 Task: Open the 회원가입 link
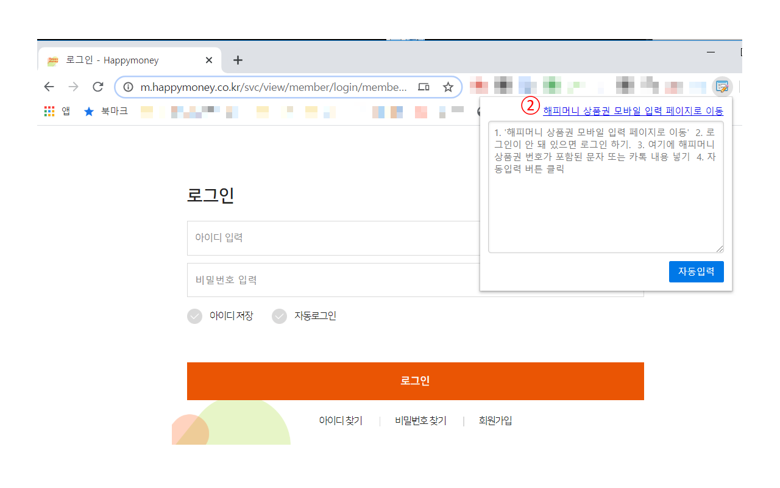tap(495, 421)
